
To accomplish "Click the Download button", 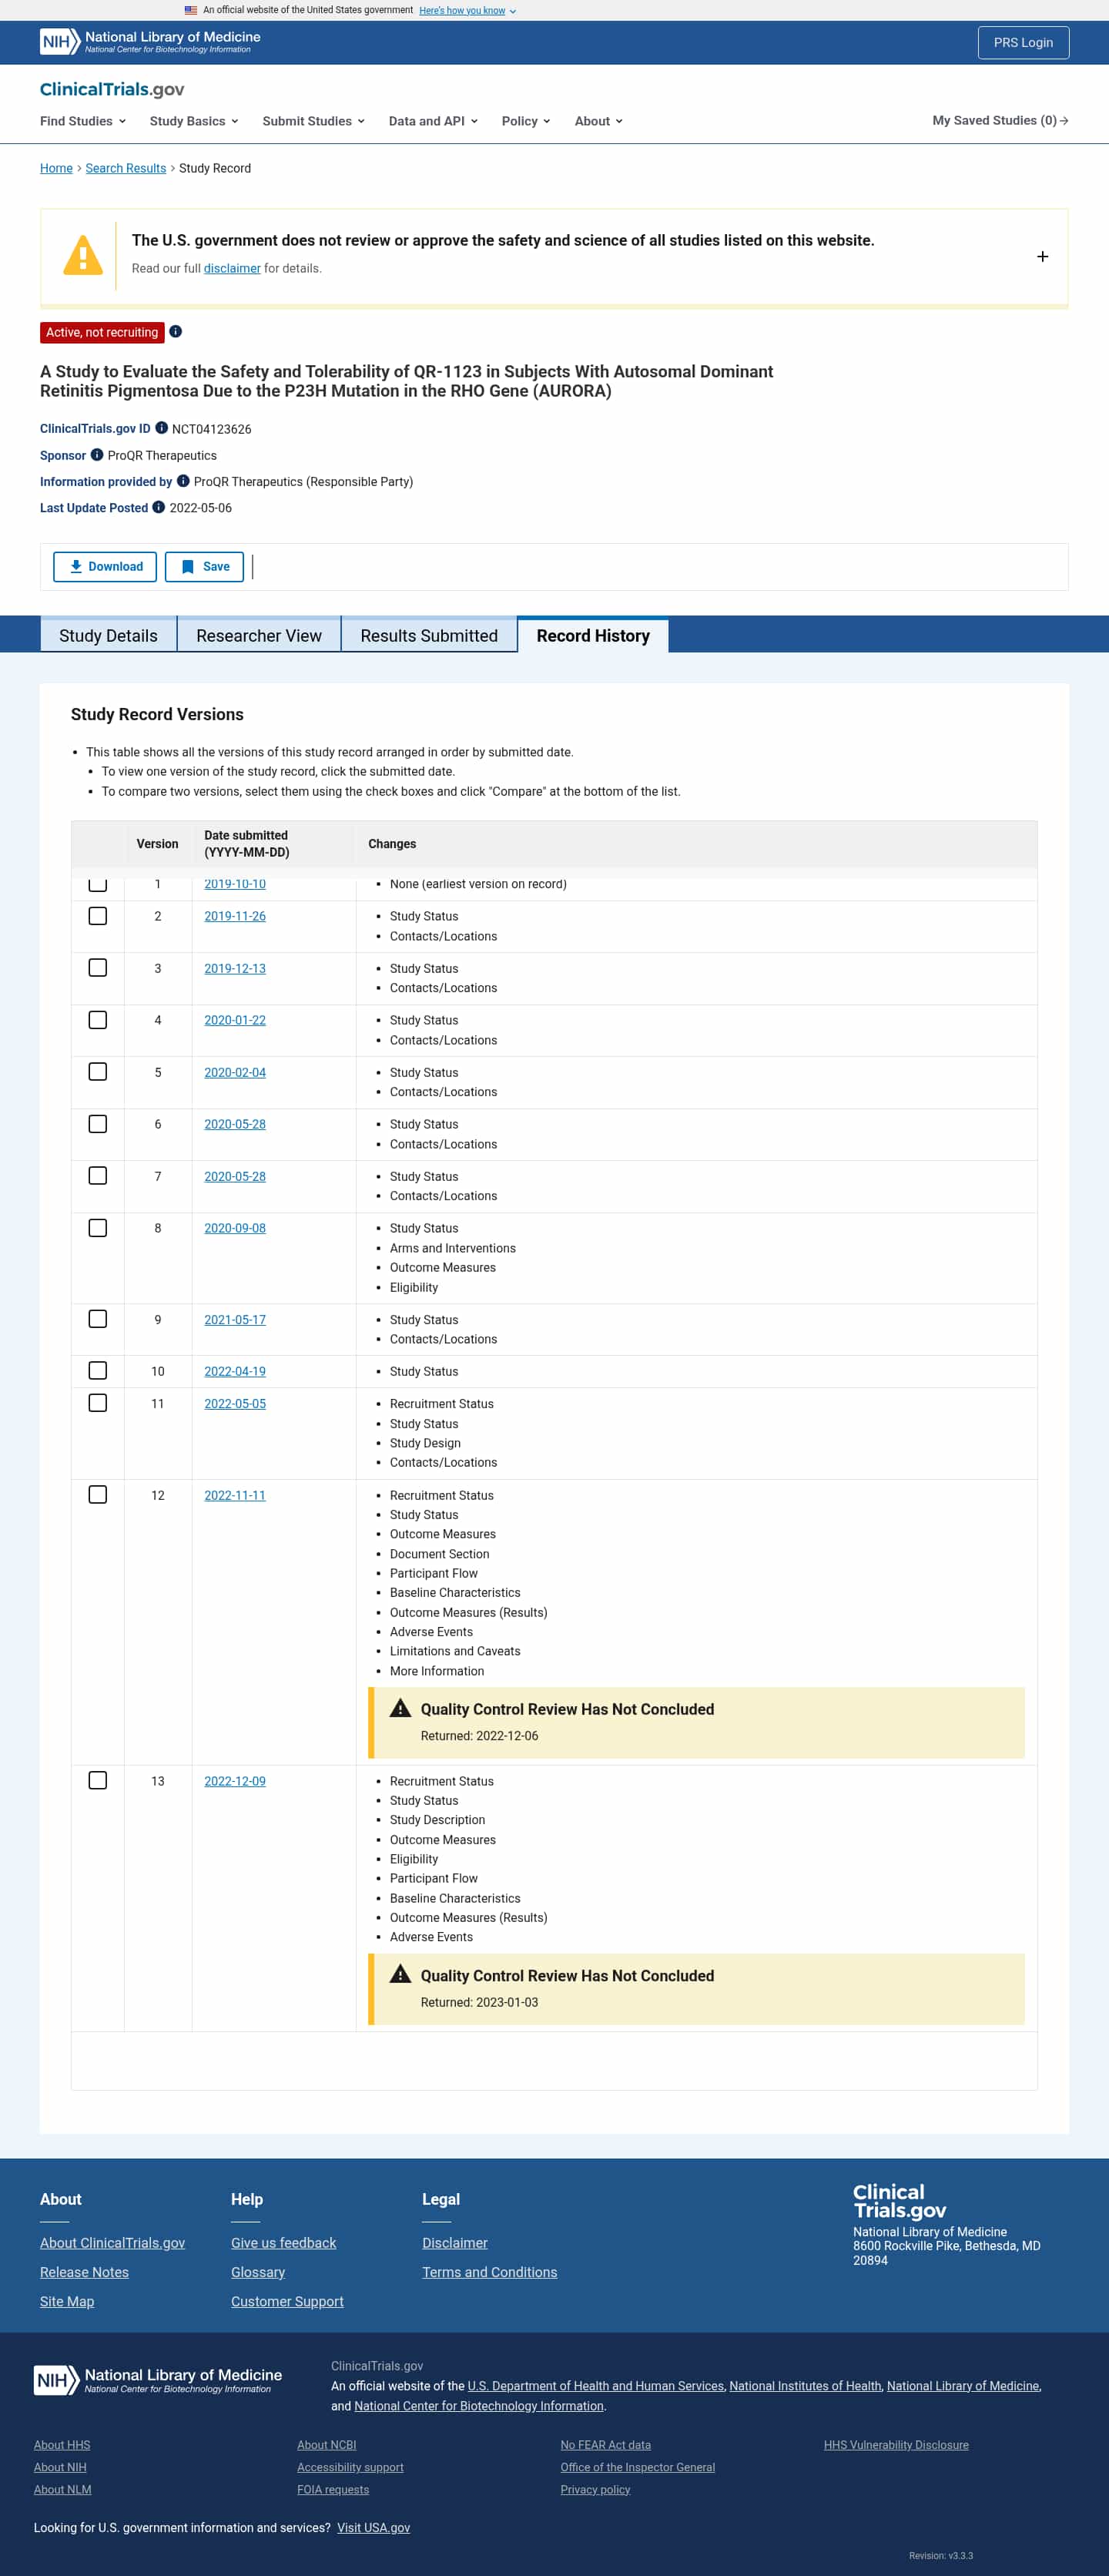I will pyautogui.click(x=105, y=567).
